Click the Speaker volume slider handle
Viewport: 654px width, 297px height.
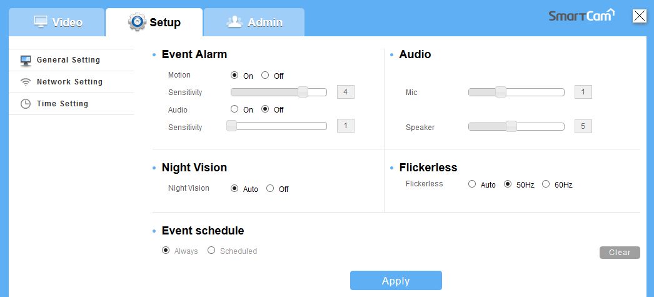(x=511, y=126)
